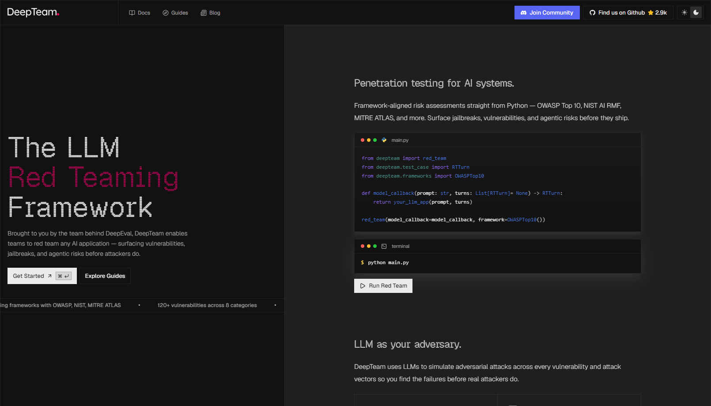Click the main.py file name label
The image size is (711, 406).
[400, 140]
